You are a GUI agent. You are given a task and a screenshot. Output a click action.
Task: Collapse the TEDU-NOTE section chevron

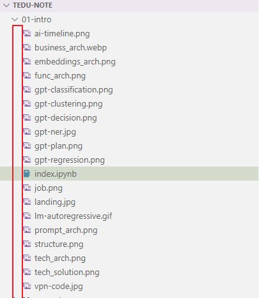6,5
